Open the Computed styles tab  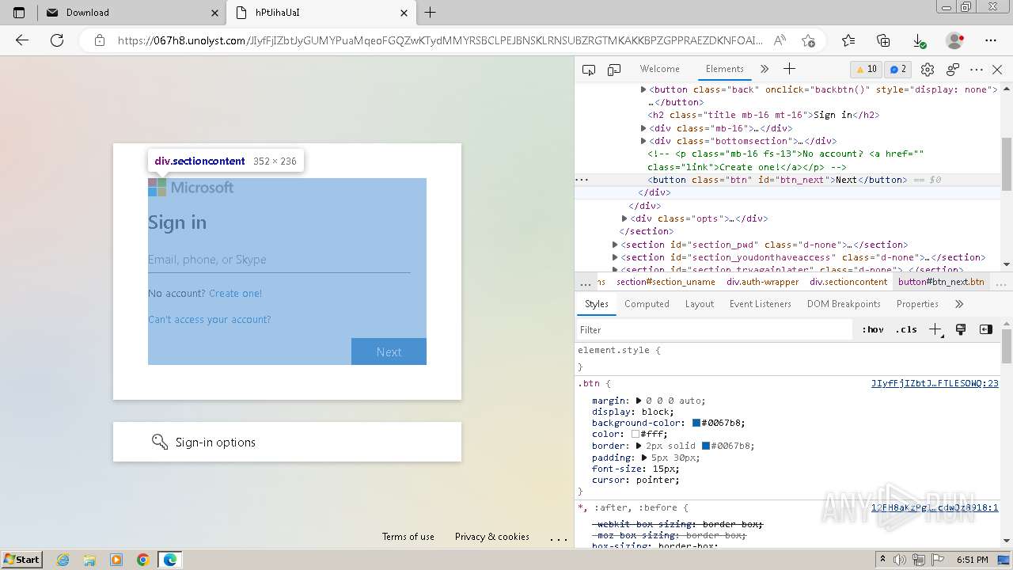pyautogui.click(x=647, y=304)
